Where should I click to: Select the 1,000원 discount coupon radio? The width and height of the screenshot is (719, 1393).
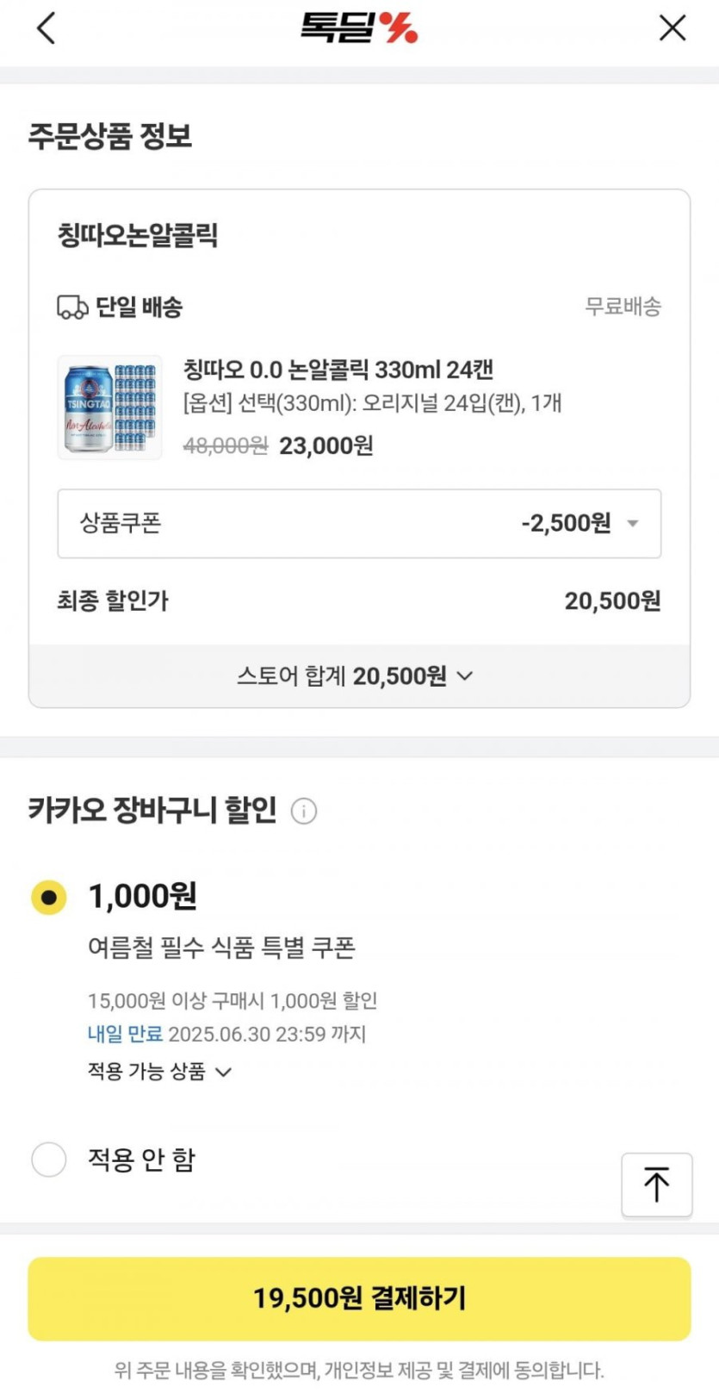[49, 897]
